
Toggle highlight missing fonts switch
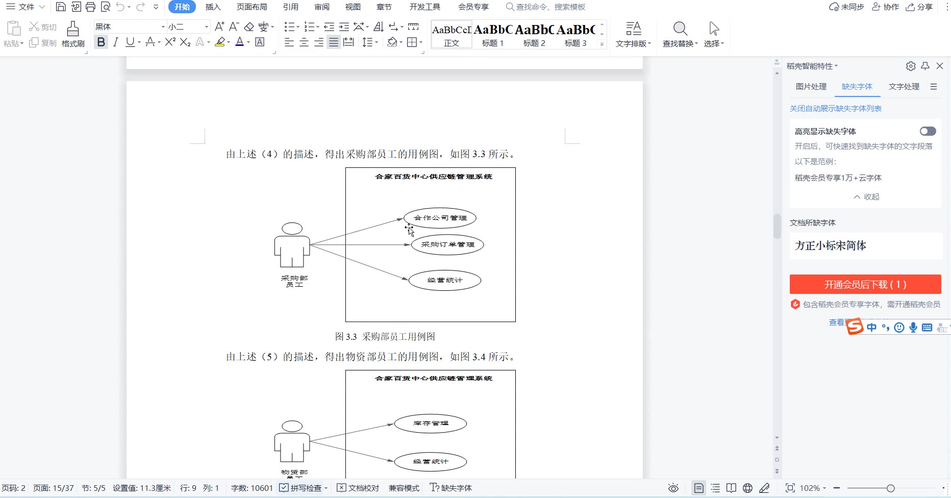[928, 131]
